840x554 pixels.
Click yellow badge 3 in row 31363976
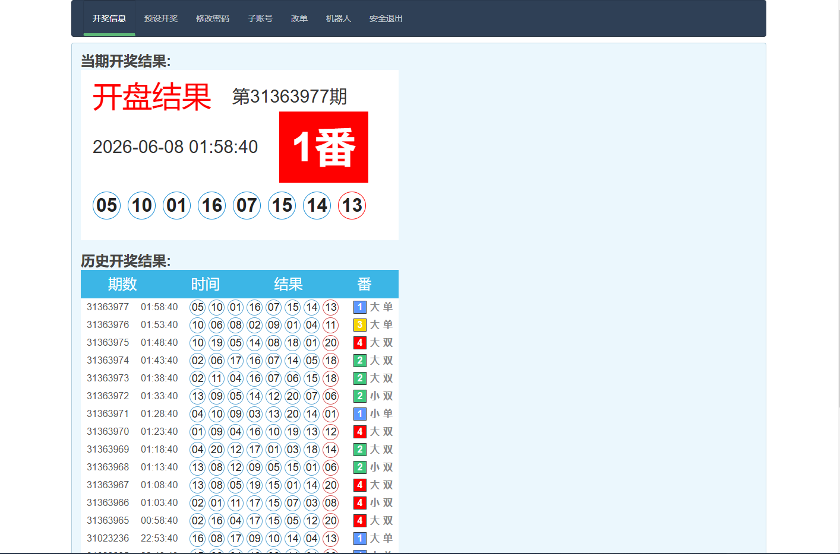tap(360, 325)
